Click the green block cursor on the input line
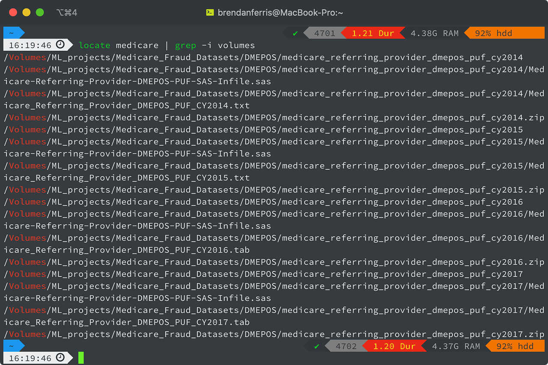 80,358
